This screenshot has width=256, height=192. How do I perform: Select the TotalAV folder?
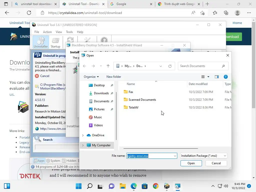(133, 107)
